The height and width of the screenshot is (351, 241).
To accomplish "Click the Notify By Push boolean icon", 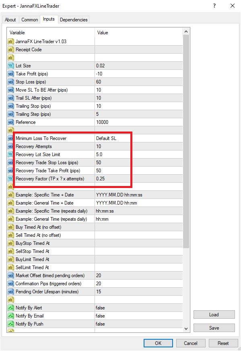I will pos(11,324).
